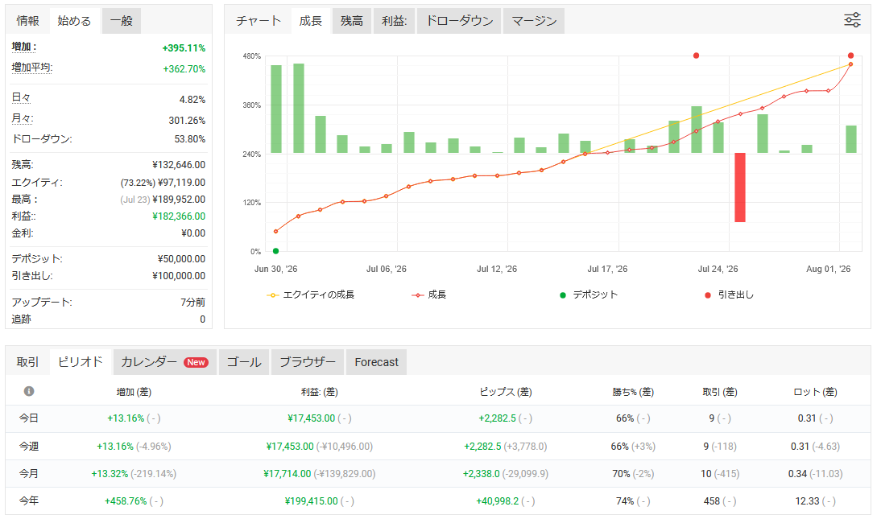Click the 増加平均 label link
Screen dimensions: 877x519
click(x=32, y=68)
